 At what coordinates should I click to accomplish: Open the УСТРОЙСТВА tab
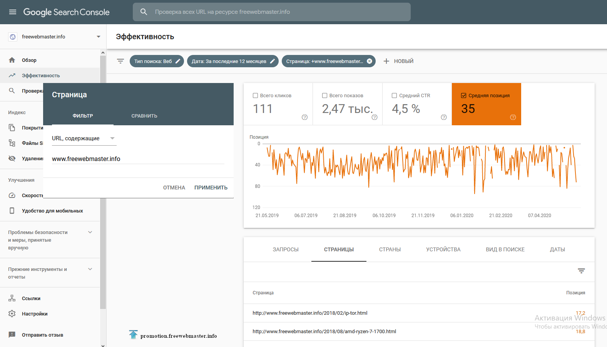(x=443, y=249)
